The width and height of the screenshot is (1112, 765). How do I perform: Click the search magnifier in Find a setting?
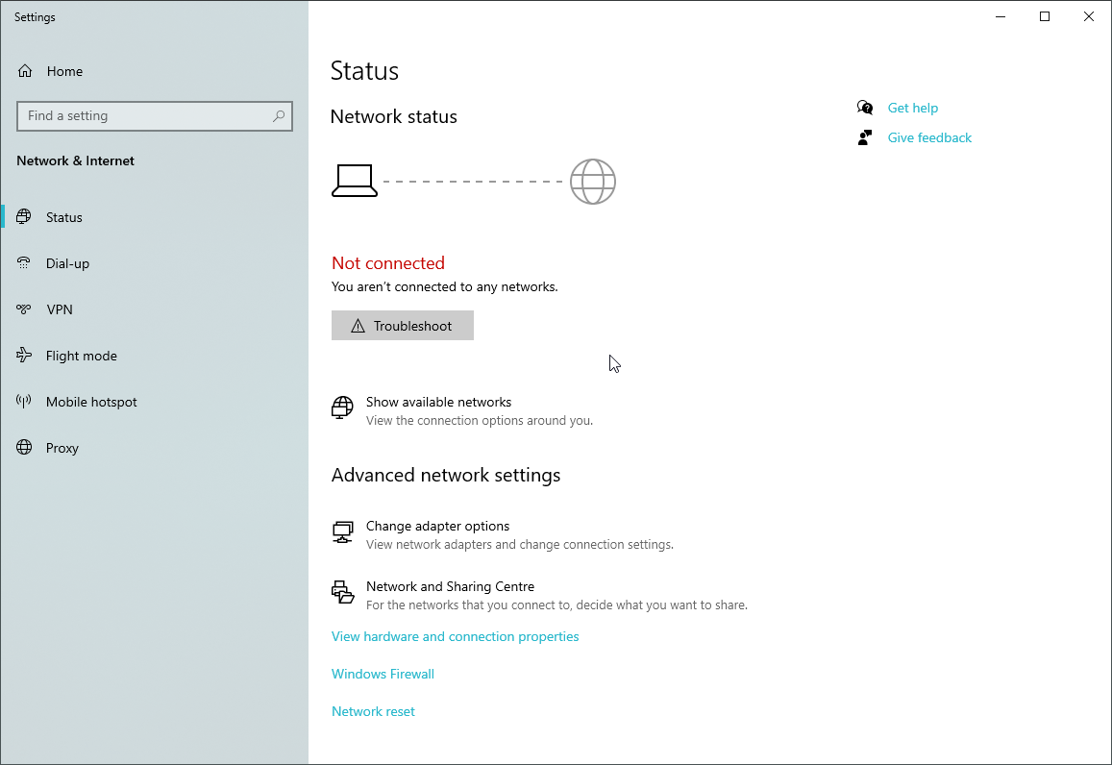[279, 115]
